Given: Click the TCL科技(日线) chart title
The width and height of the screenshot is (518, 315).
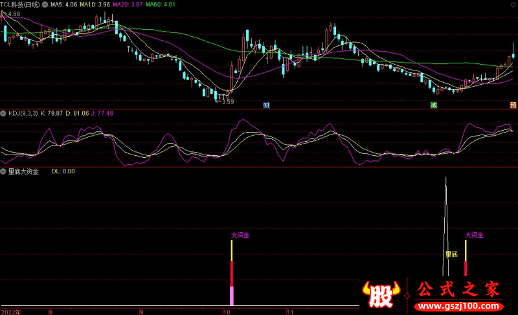Looking at the screenshot, I should (21, 5).
